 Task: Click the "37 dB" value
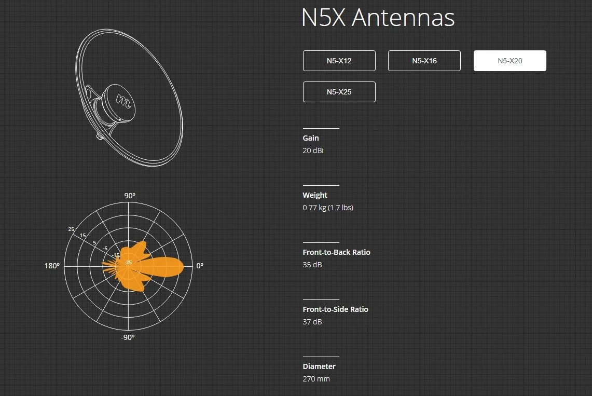312,322
